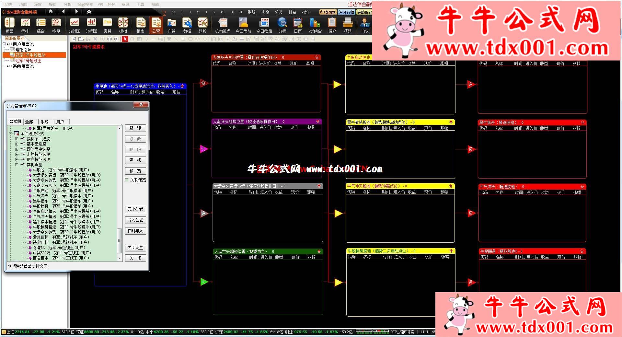Expand the 形态特征选股 node
Image resolution: width=622 pixels, height=337 pixels.
tap(17, 159)
